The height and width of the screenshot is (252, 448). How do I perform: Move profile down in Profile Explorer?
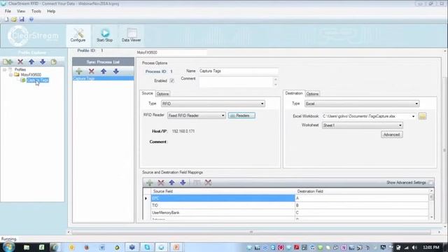tap(43, 62)
